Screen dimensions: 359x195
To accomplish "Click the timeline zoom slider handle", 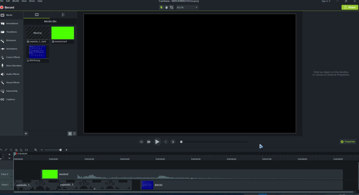I will point(60,150).
